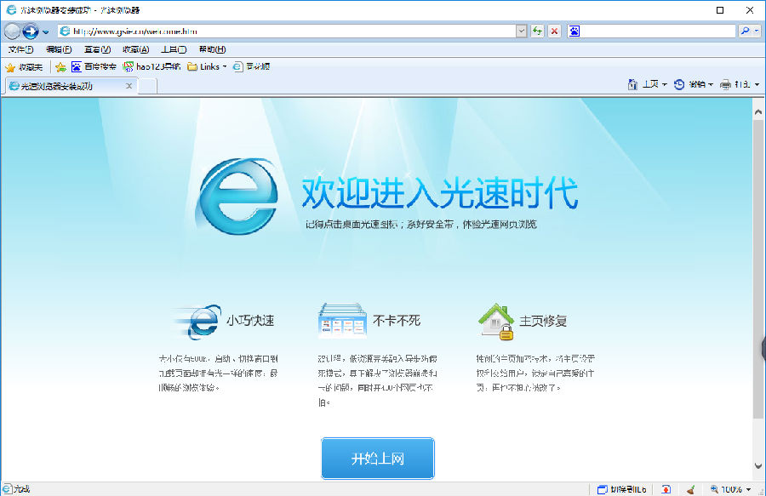Image resolution: width=766 pixels, height=496 pixels.
Task: Click the scrollbar down arrow
Action: [758, 465]
